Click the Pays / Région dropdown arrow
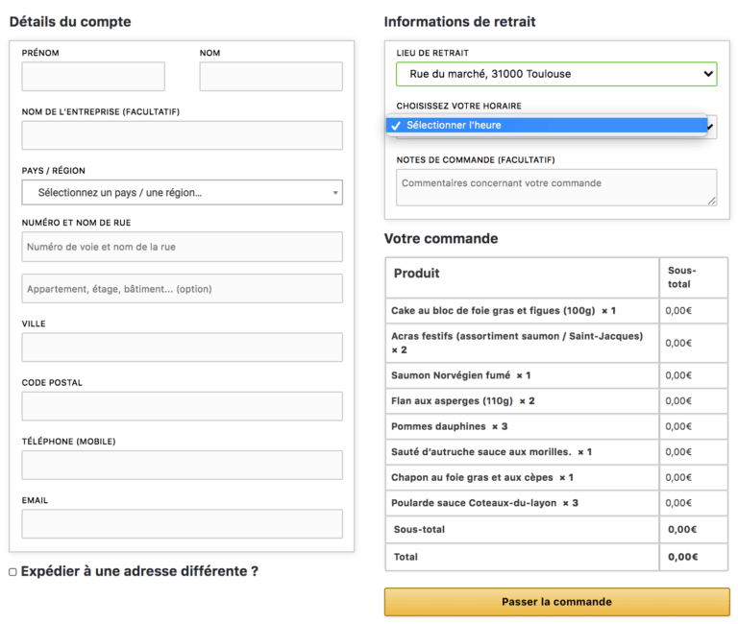Image resolution: width=738 pixels, height=624 pixels. click(x=335, y=193)
